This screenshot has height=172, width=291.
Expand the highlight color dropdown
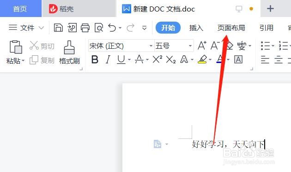pos(210,60)
